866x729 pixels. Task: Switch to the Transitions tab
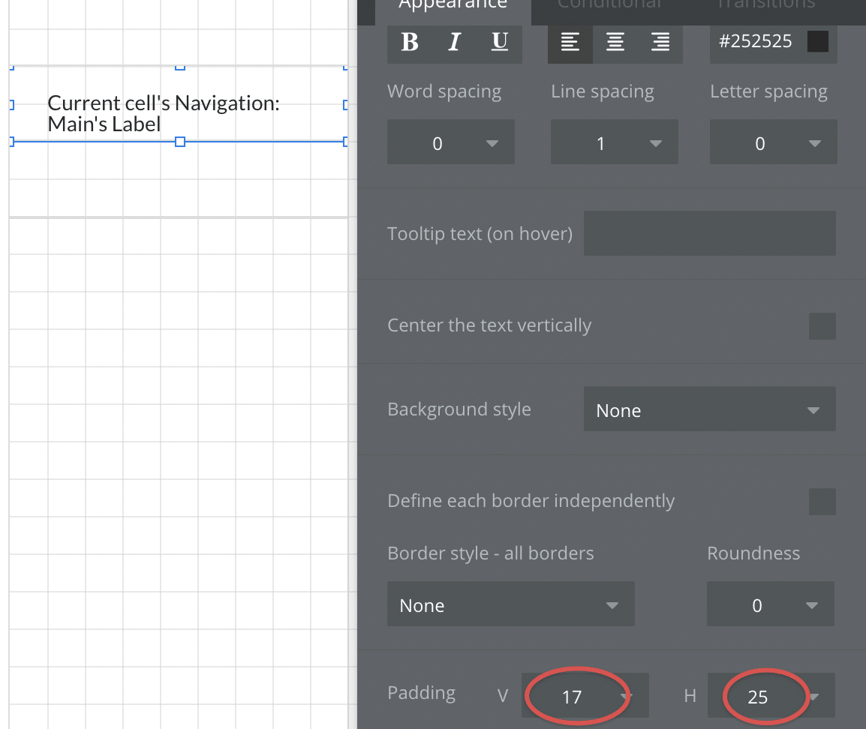point(765,4)
